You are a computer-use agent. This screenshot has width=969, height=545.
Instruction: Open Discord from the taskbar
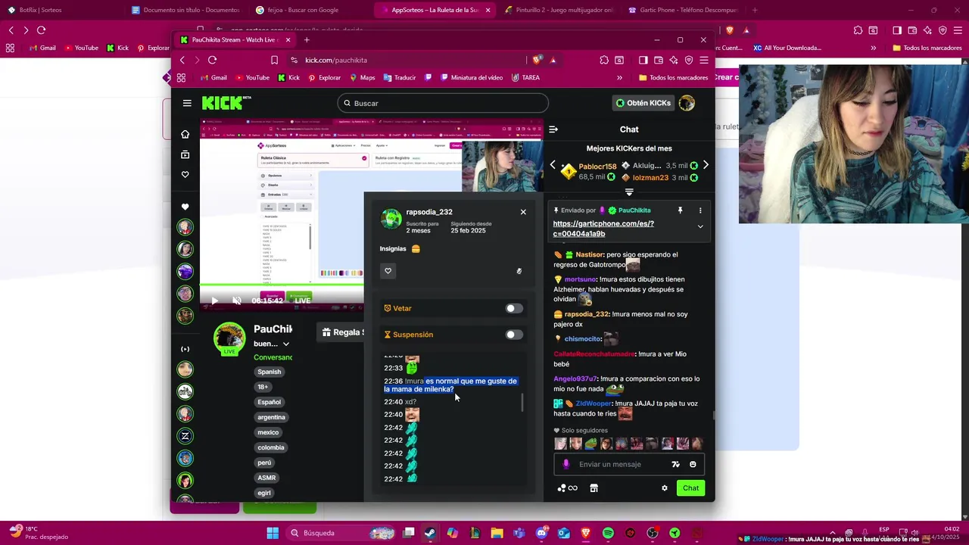click(541, 533)
